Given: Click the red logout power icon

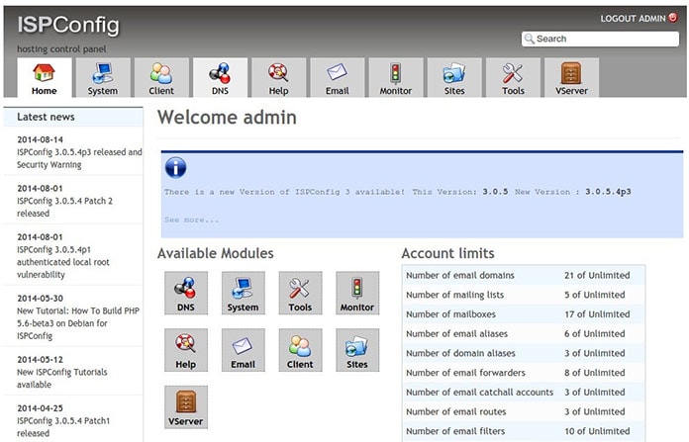Looking at the screenshot, I should (x=673, y=17).
